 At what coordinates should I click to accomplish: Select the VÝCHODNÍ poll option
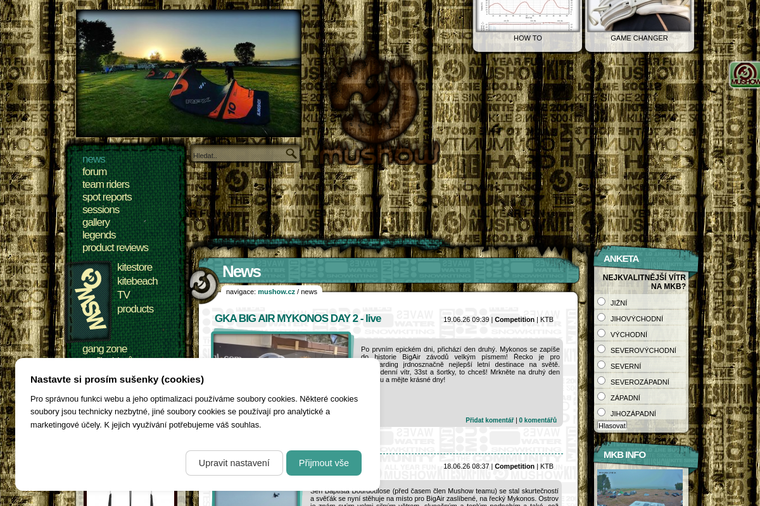coord(602,333)
